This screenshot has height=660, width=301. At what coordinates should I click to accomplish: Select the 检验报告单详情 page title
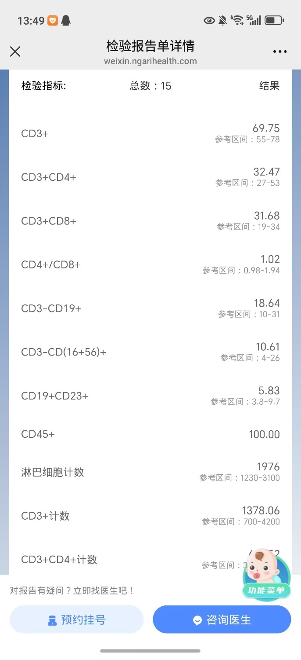[150, 46]
